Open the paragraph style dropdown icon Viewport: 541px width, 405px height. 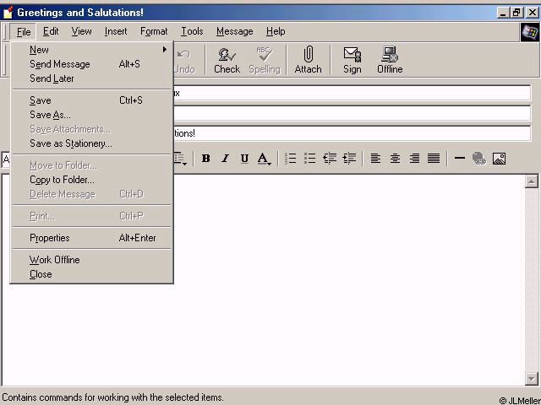pyautogui.click(x=181, y=159)
